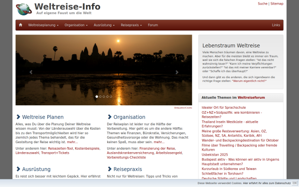
Task: Open forum topic Idealer Ort für Sprachschule
Action: 224,107
